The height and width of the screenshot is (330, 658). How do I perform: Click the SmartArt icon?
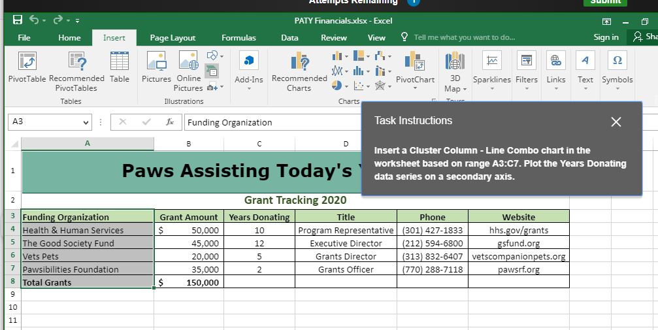212,71
